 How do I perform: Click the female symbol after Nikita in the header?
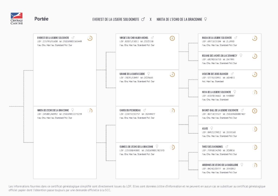(x=205, y=19)
